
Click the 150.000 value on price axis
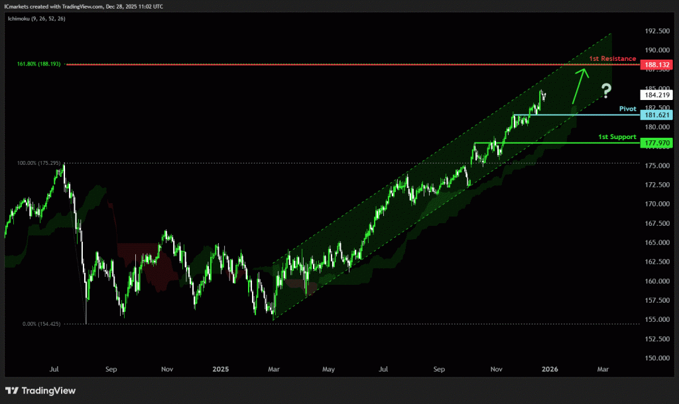pyautogui.click(x=656, y=358)
